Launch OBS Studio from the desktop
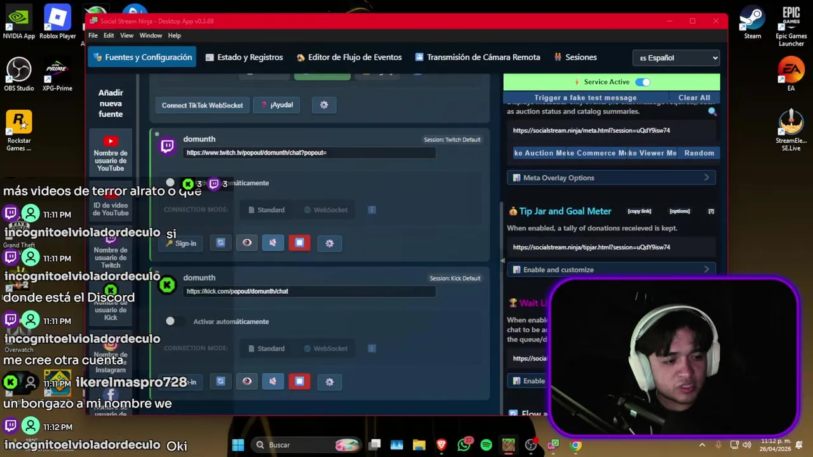Screen dimensions: 813x457 19,75
